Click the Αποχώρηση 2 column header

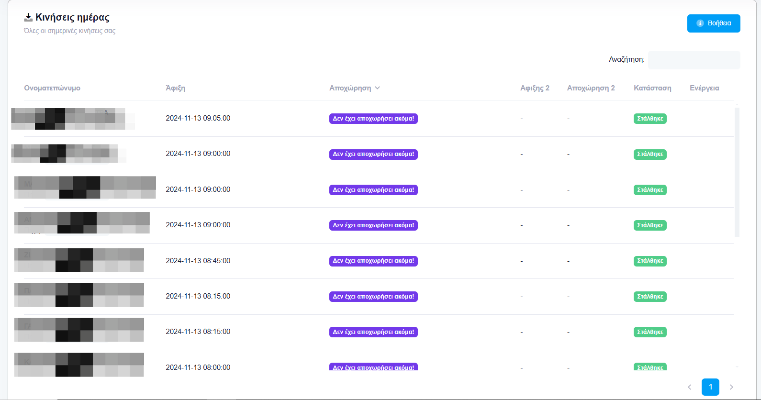coord(591,88)
